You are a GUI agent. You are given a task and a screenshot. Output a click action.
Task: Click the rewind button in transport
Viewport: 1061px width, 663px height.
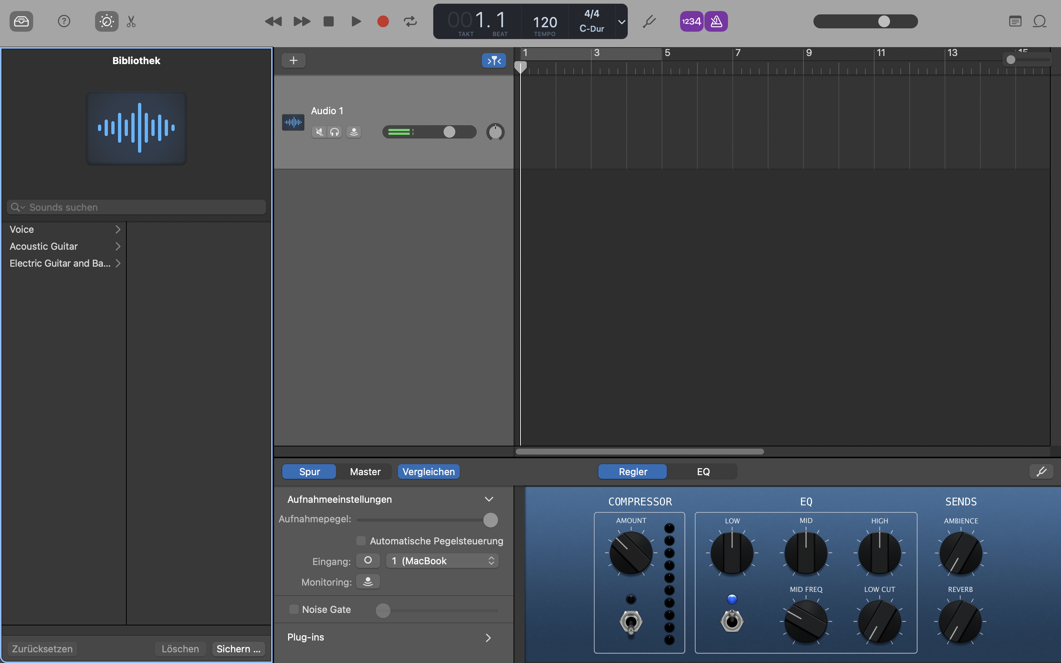(x=273, y=21)
